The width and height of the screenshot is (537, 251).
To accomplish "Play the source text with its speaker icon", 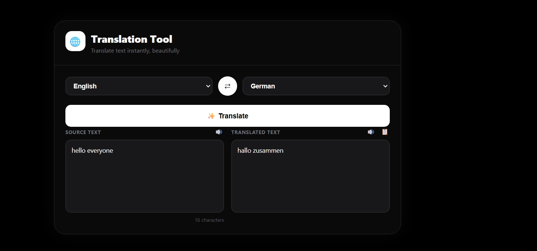I will [219, 132].
